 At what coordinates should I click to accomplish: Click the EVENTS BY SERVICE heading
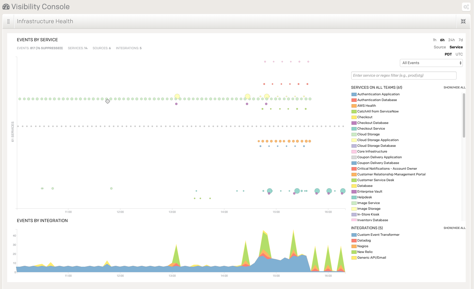(37, 40)
